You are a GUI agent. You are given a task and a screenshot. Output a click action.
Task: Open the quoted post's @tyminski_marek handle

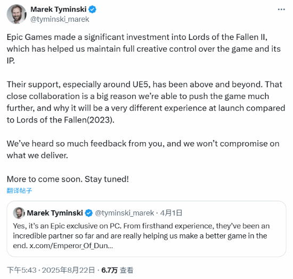tap(125, 213)
